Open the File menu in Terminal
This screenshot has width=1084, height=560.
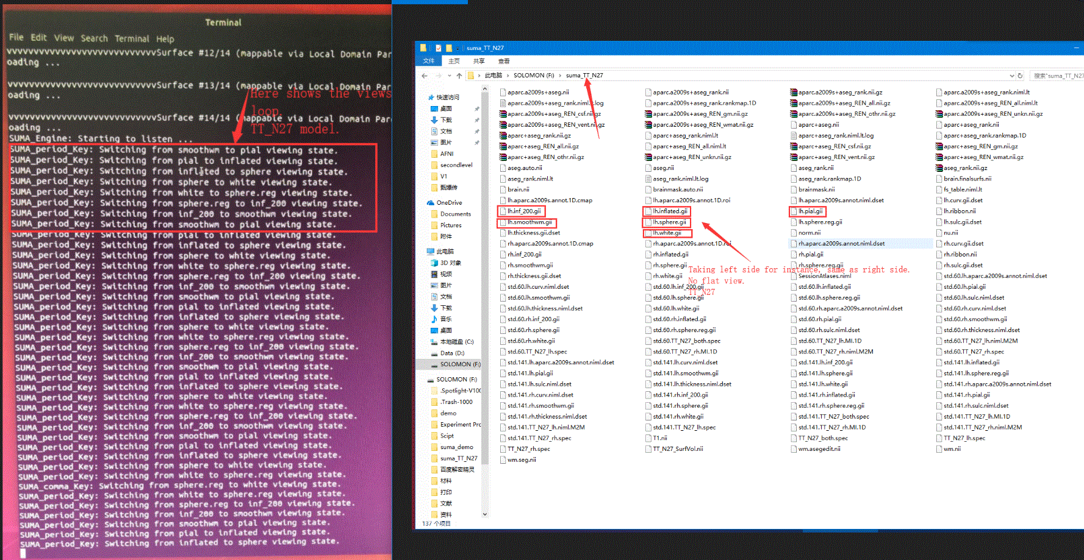pos(16,37)
